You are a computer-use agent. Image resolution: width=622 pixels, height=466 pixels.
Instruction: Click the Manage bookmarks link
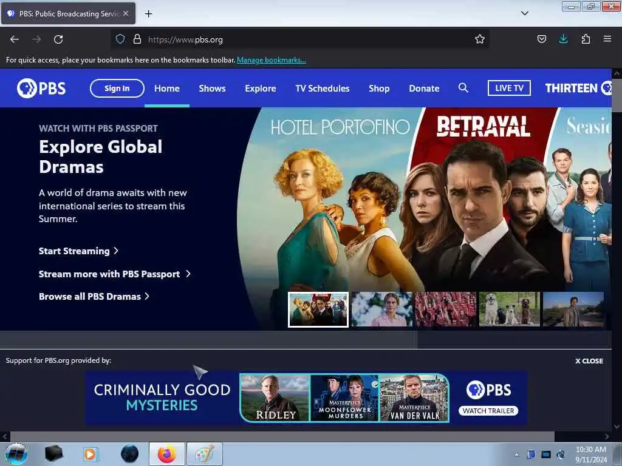click(x=272, y=60)
